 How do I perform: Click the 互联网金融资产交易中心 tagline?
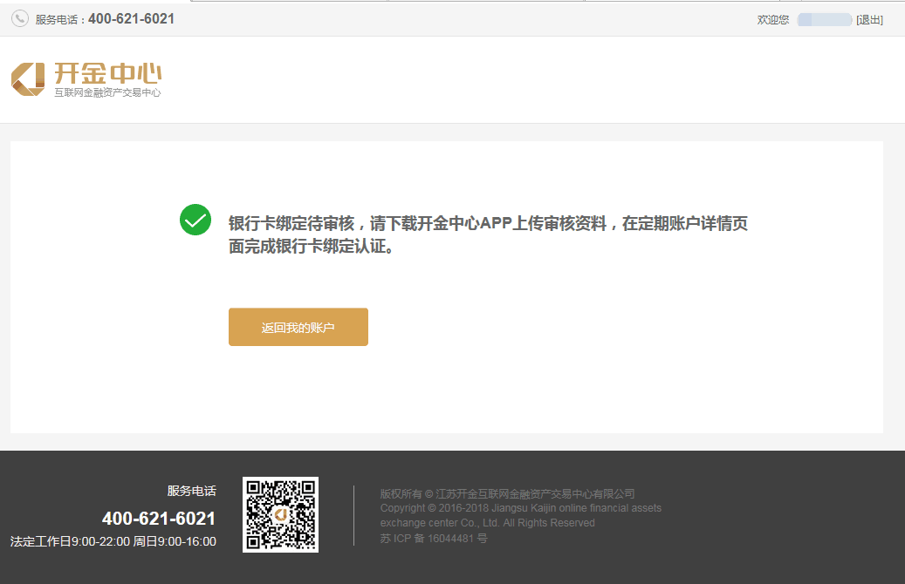(107, 92)
